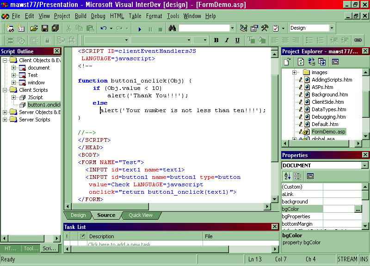Click the Undo arrow icon
Screen dimensions: 370x266
[104, 28]
